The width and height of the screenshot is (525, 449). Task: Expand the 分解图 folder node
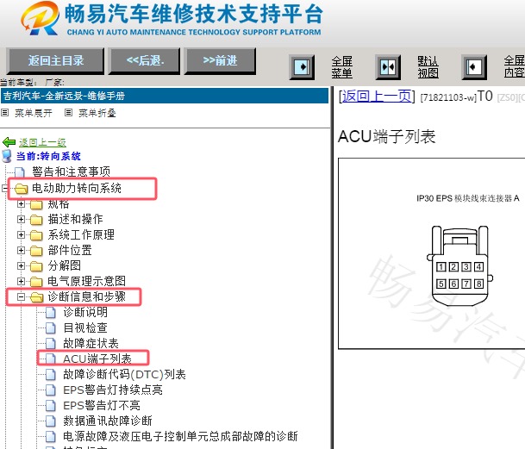(x=21, y=265)
